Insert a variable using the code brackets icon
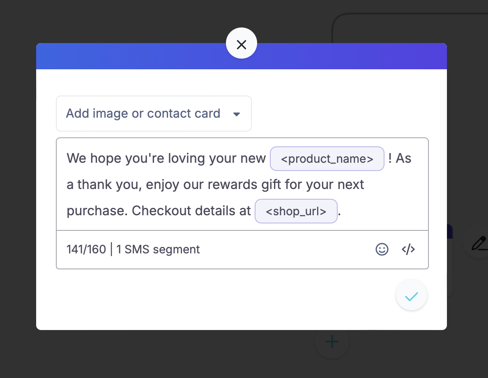 408,249
